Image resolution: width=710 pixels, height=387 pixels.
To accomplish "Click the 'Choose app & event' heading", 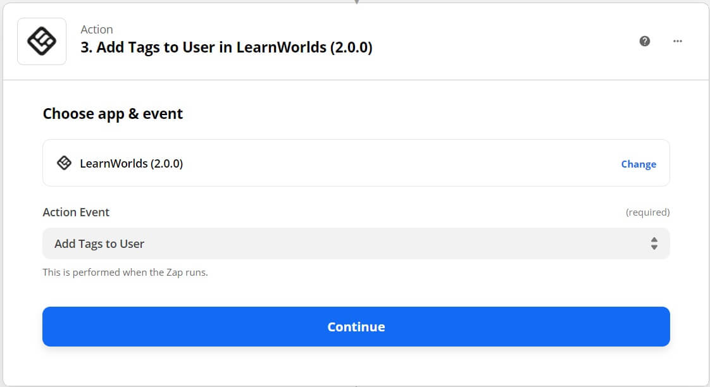I will (113, 114).
